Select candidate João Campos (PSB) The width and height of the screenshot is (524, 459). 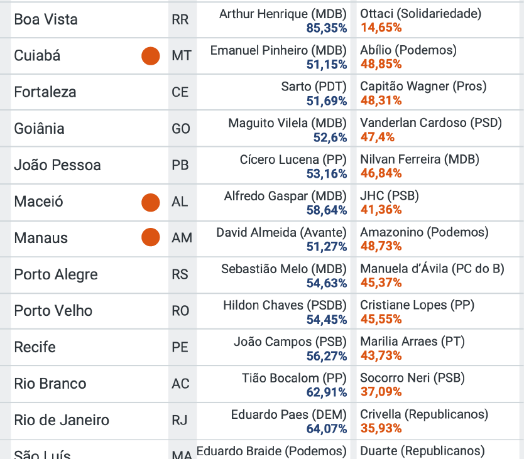click(290, 342)
